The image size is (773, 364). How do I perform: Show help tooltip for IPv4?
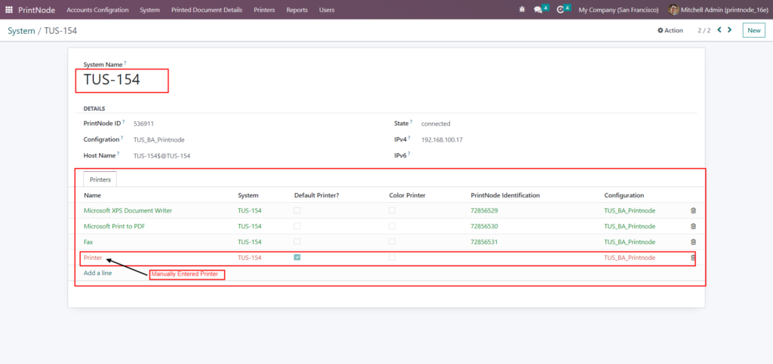pyautogui.click(x=409, y=138)
